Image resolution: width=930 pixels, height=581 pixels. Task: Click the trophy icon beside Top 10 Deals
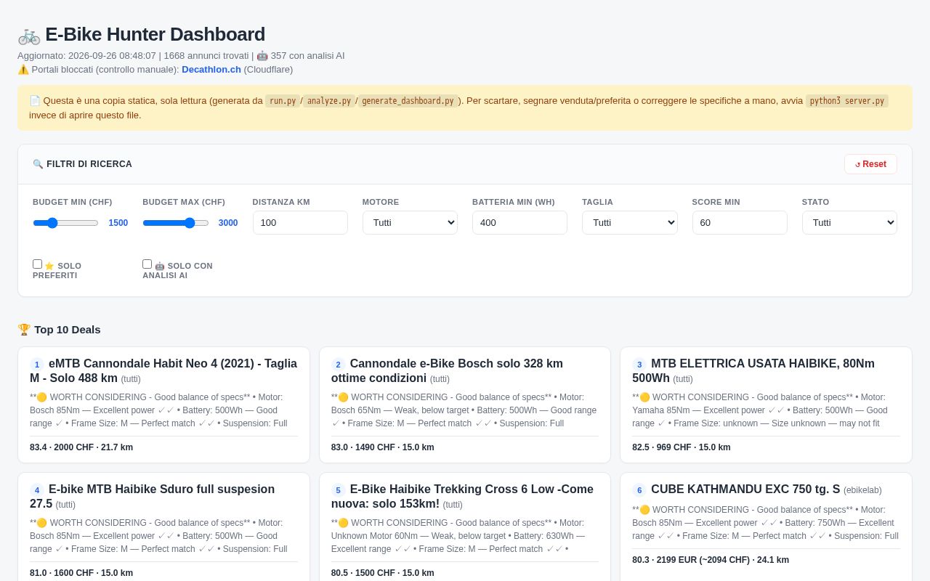pos(24,330)
